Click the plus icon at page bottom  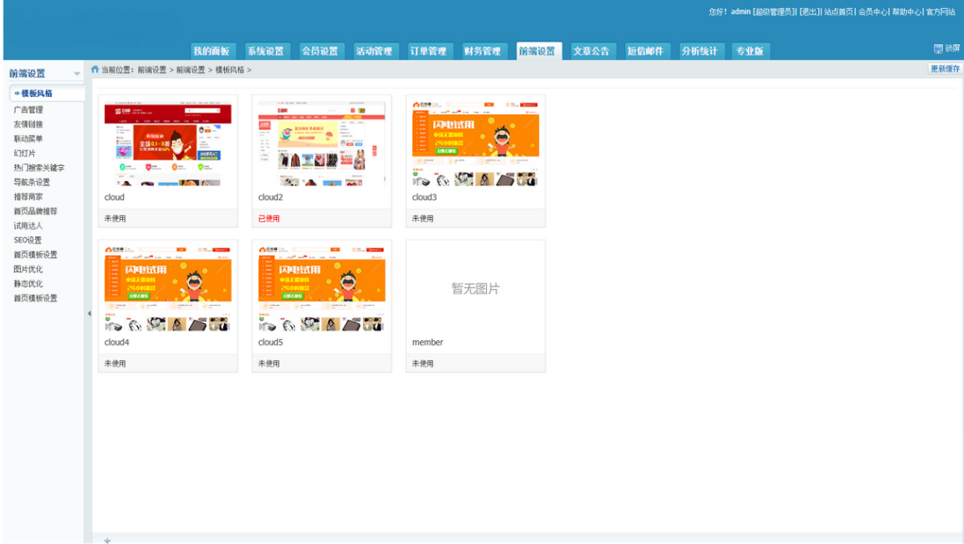106,541
